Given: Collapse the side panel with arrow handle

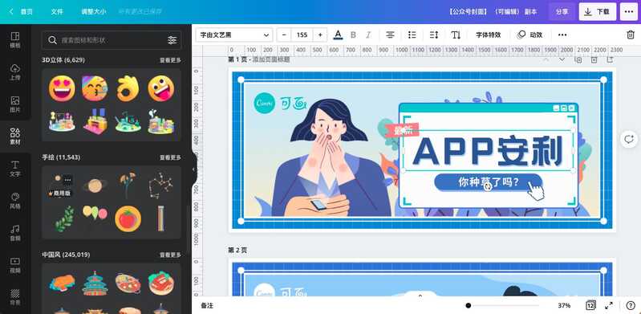Looking at the screenshot, I should tap(194, 169).
